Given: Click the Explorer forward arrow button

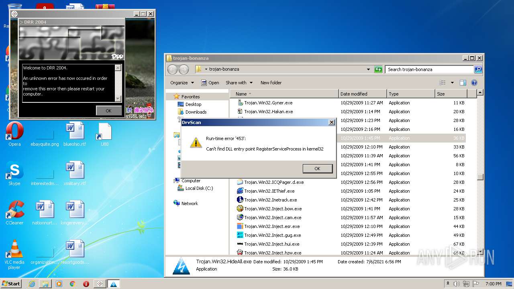Looking at the screenshot, I should (x=184, y=69).
